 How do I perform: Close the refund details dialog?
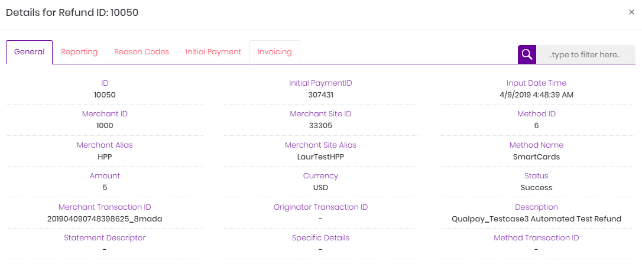click(x=631, y=12)
